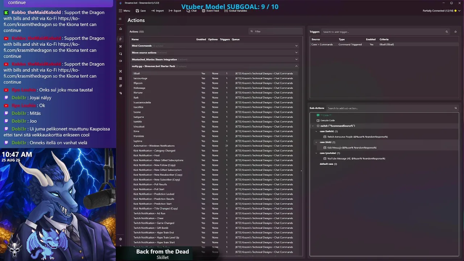The height and width of the screenshot is (261, 464).
Task: Select the !accountage action row
Action: tap(214, 78)
